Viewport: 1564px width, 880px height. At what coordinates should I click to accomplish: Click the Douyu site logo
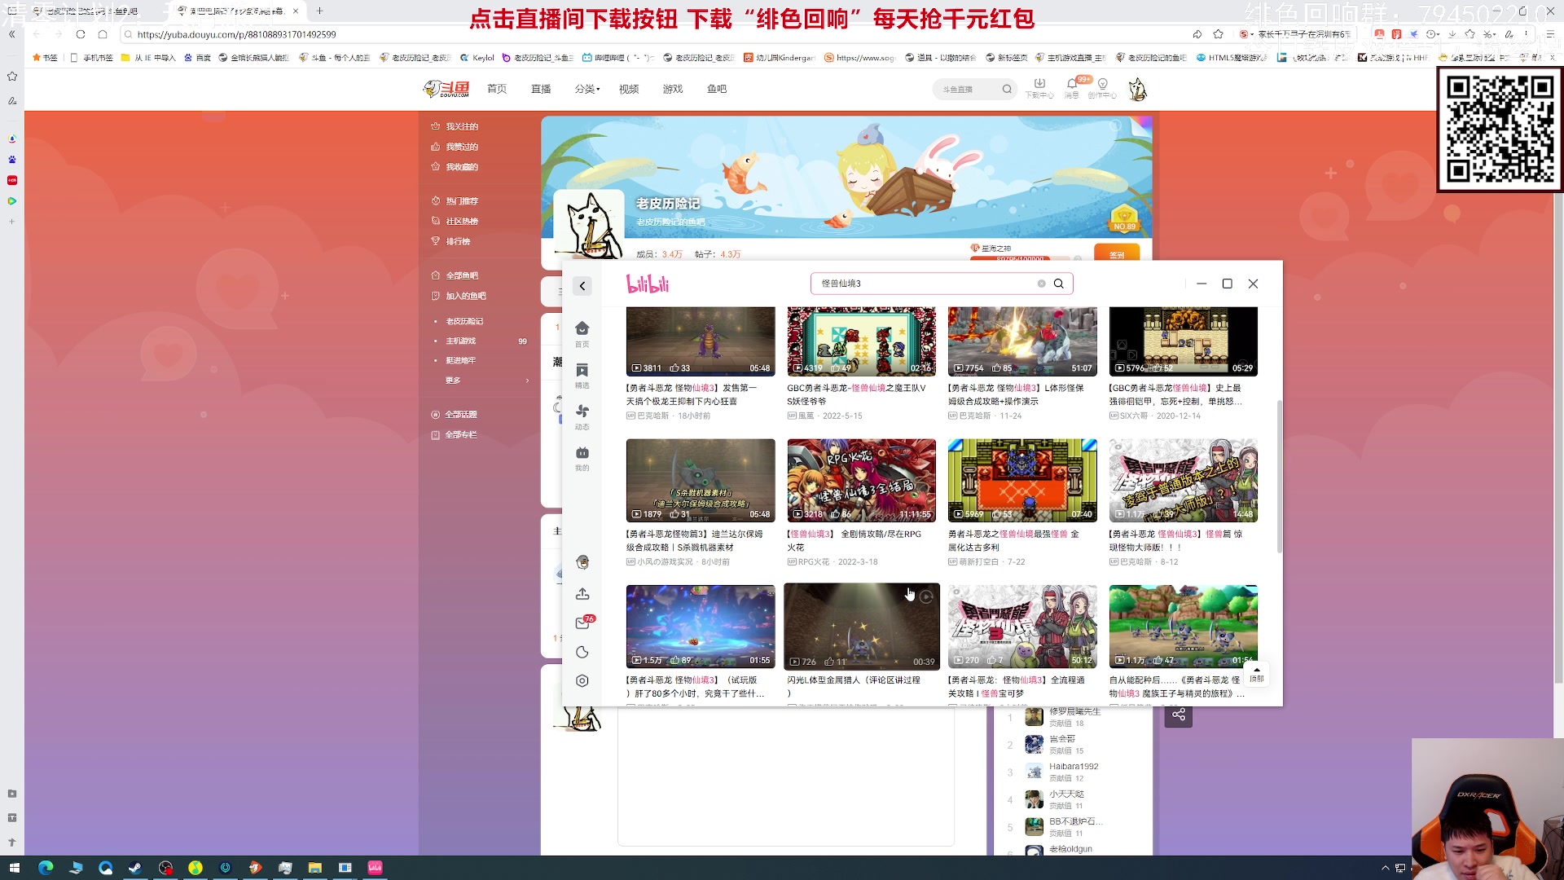(x=447, y=89)
